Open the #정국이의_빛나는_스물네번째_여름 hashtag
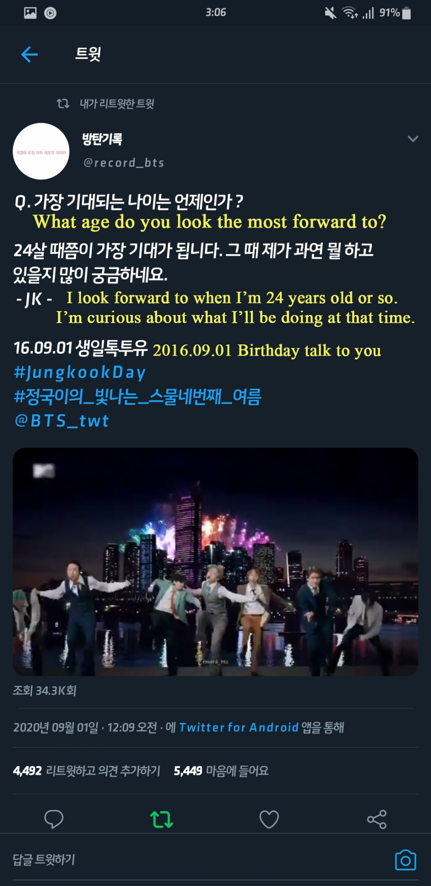The image size is (431, 886). click(x=137, y=396)
